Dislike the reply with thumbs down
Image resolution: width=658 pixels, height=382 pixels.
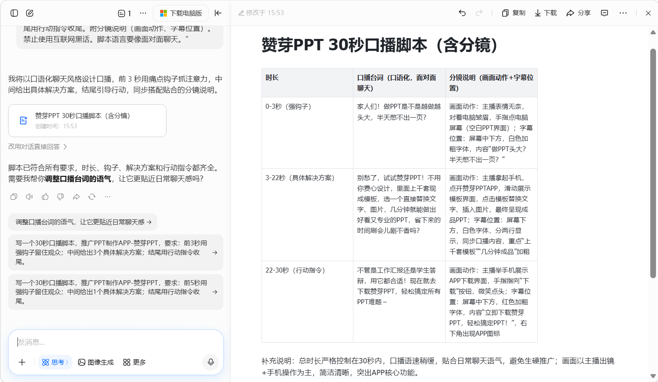point(61,197)
